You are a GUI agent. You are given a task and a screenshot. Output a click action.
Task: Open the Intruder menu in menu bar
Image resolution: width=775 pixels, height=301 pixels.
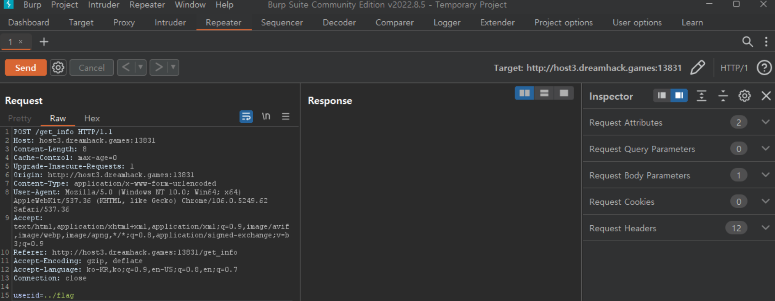(x=103, y=5)
